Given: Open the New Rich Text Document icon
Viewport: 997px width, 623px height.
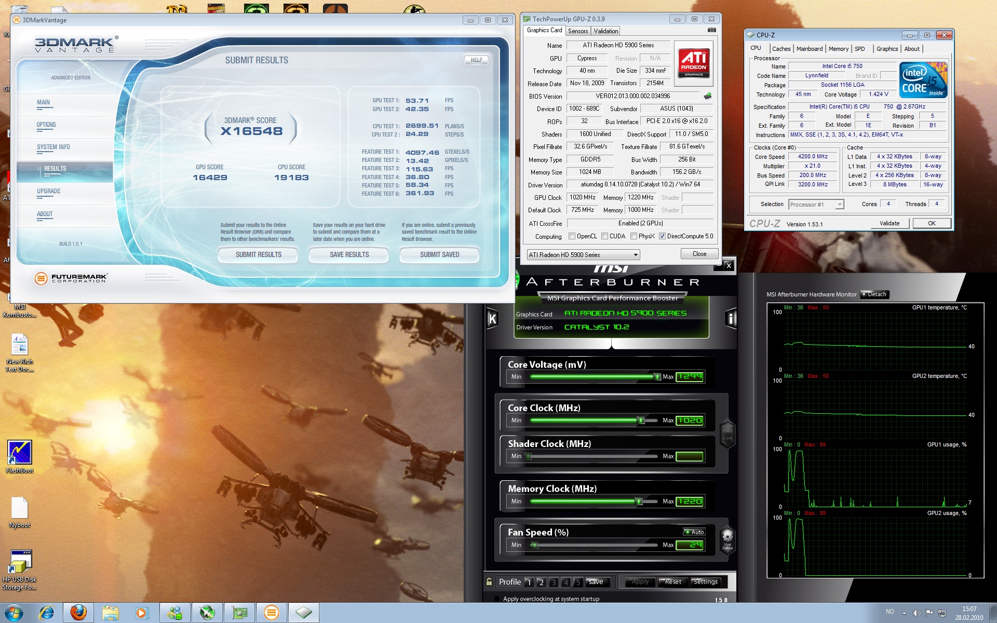Looking at the screenshot, I should pyautogui.click(x=20, y=353).
